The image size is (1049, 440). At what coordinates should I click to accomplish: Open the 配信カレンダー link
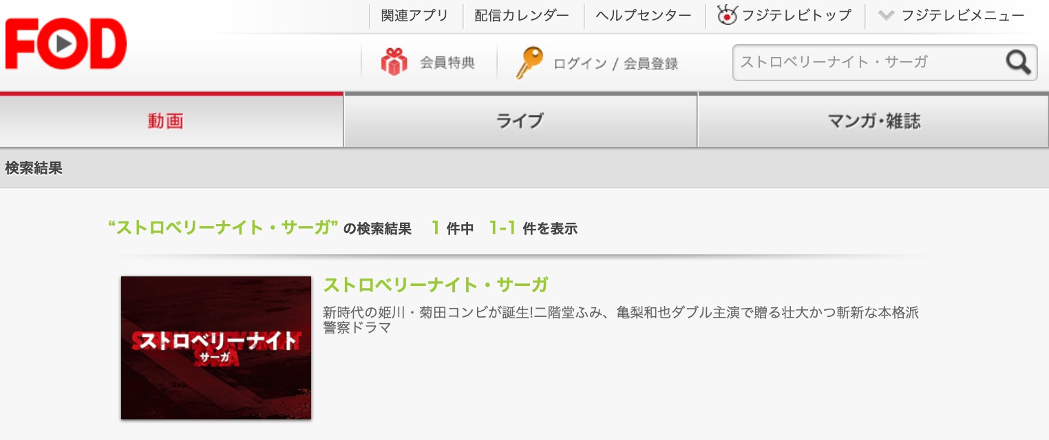[x=522, y=16]
